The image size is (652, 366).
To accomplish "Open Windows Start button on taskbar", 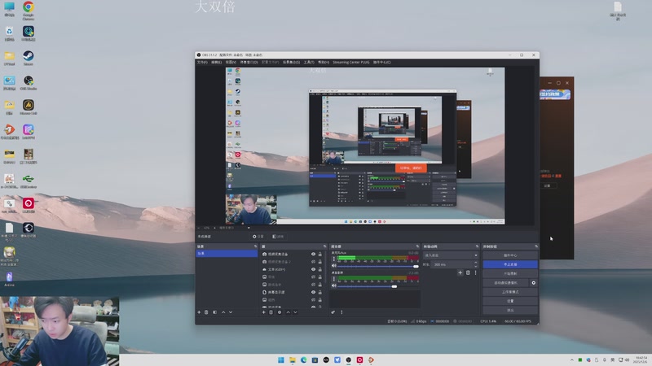I will pos(281,359).
